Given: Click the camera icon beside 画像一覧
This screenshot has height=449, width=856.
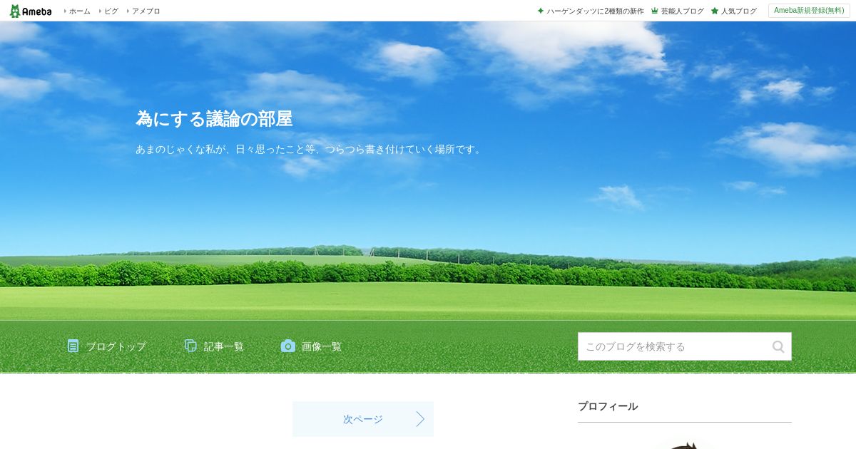Looking at the screenshot, I should tap(287, 346).
